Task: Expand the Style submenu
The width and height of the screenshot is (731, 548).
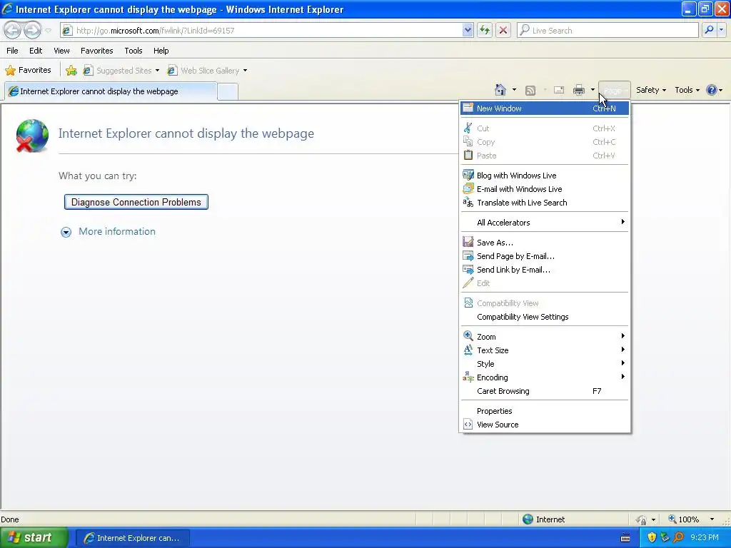Action: pyautogui.click(x=545, y=364)
